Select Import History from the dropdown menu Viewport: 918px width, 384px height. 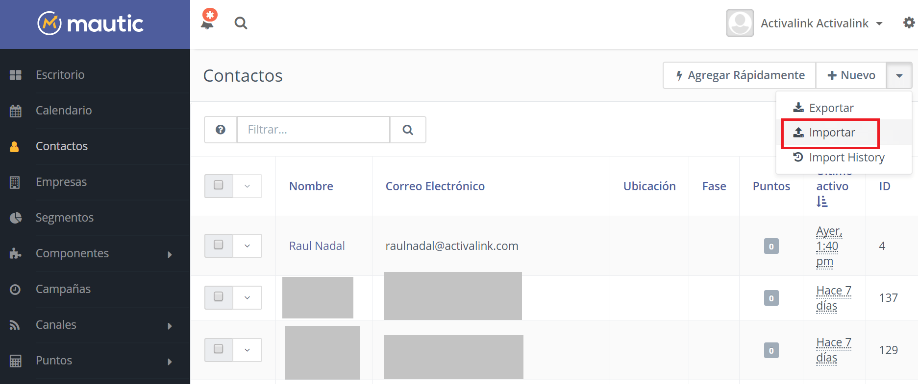(844, 158)
